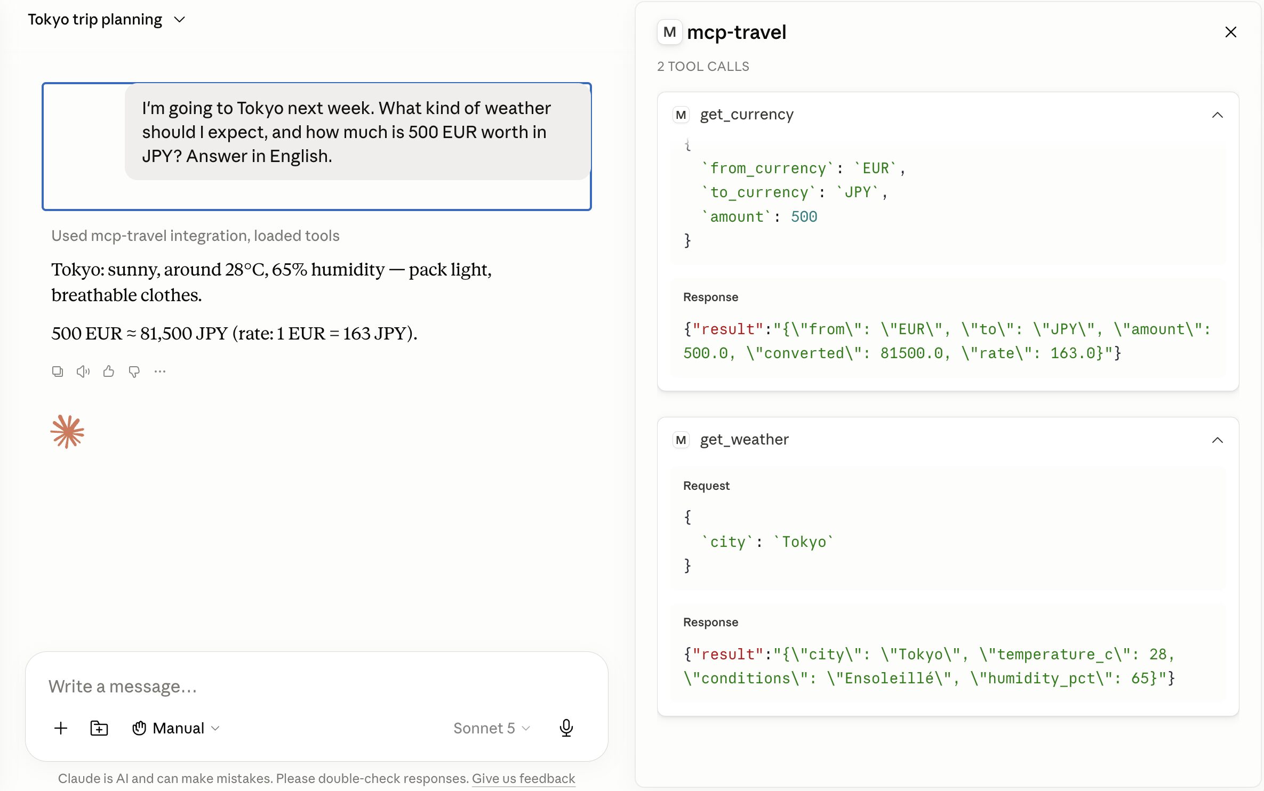Click the `amount`: 500 line
The width and height of the screenshot is (1264, 791).
point(759,216)
